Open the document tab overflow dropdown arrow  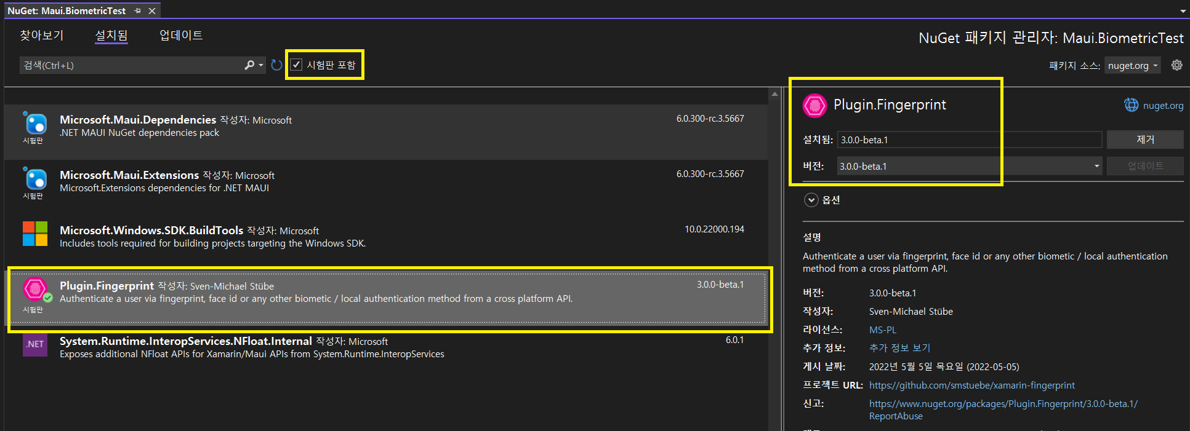tap(1183, 11)
